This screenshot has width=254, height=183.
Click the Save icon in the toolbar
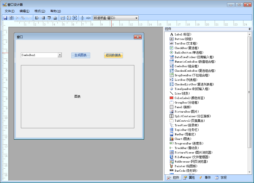[x=5, y=18]
